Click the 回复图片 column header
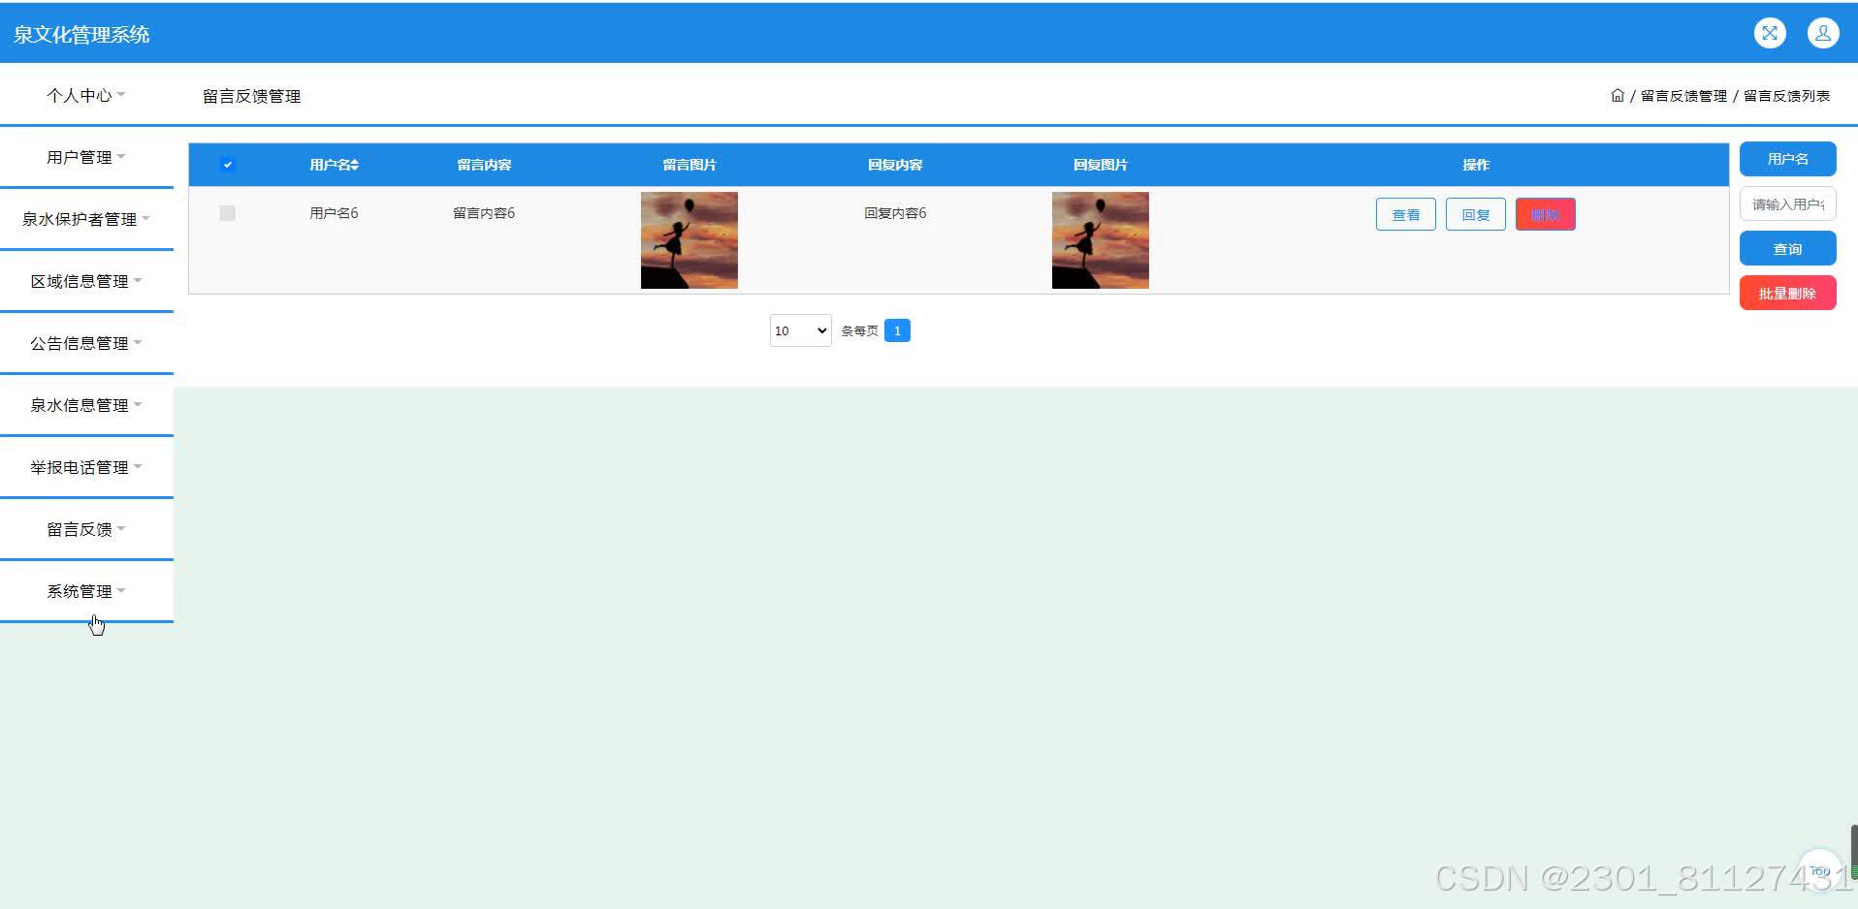The height and width of the screenshot is (909, 1858). pos(1101,165)
